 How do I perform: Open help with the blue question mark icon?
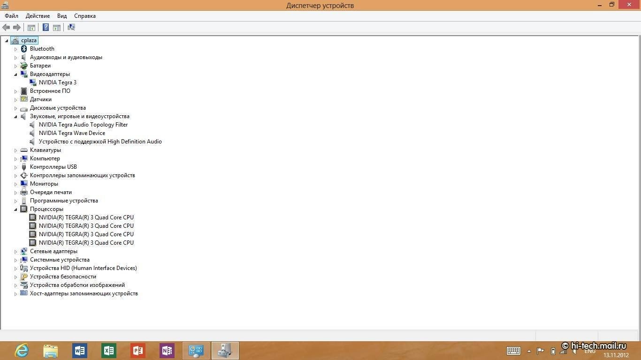[46, 27]
